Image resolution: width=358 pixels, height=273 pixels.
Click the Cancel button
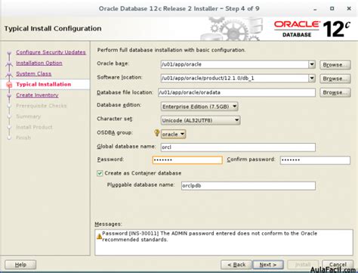[338, 265]
